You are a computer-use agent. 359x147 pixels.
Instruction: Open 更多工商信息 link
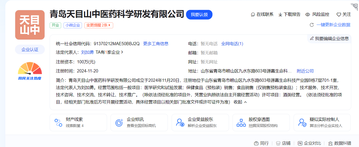[x=156, y=44]
